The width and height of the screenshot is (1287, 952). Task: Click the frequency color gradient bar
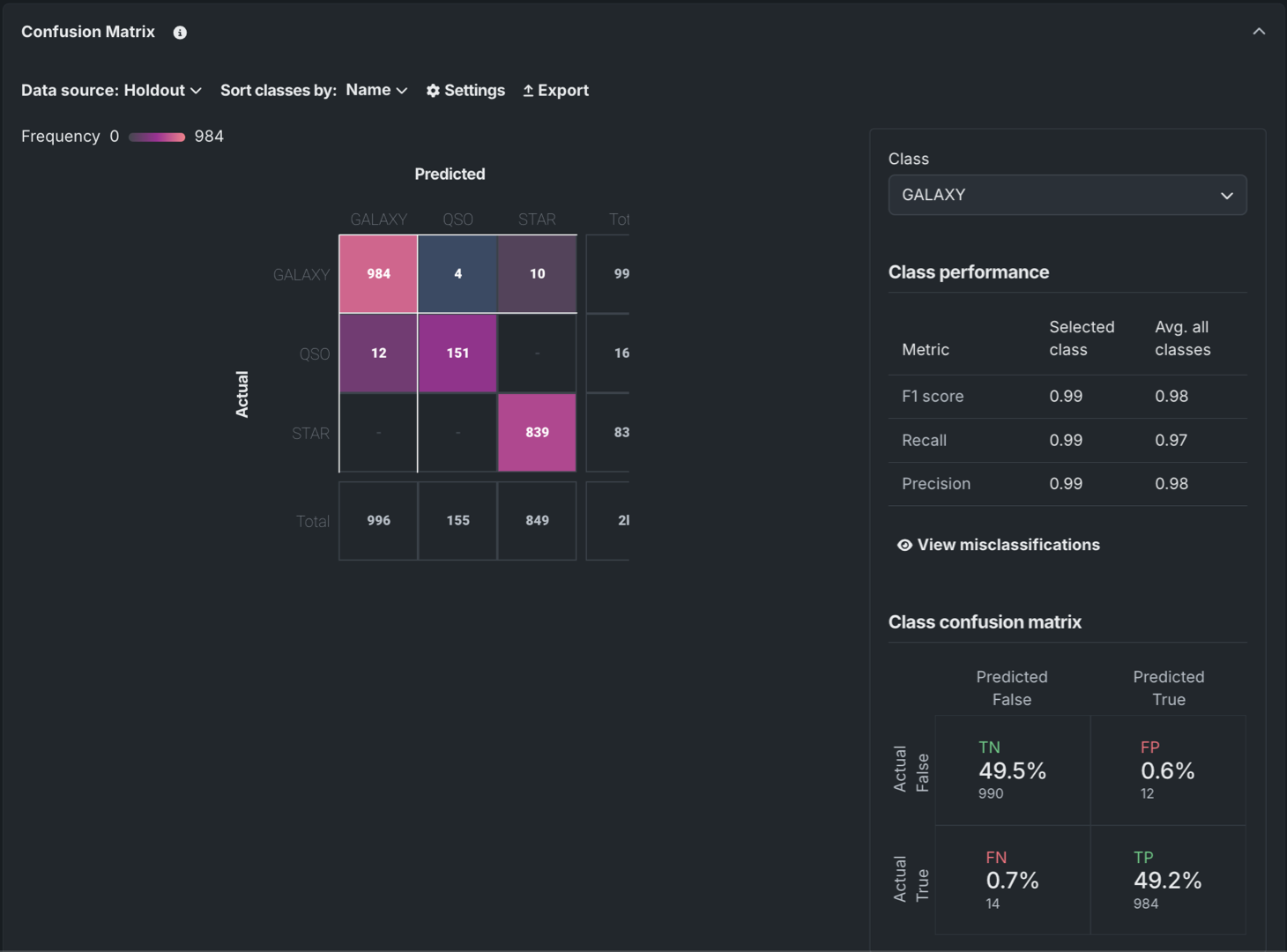pos(157,138)
